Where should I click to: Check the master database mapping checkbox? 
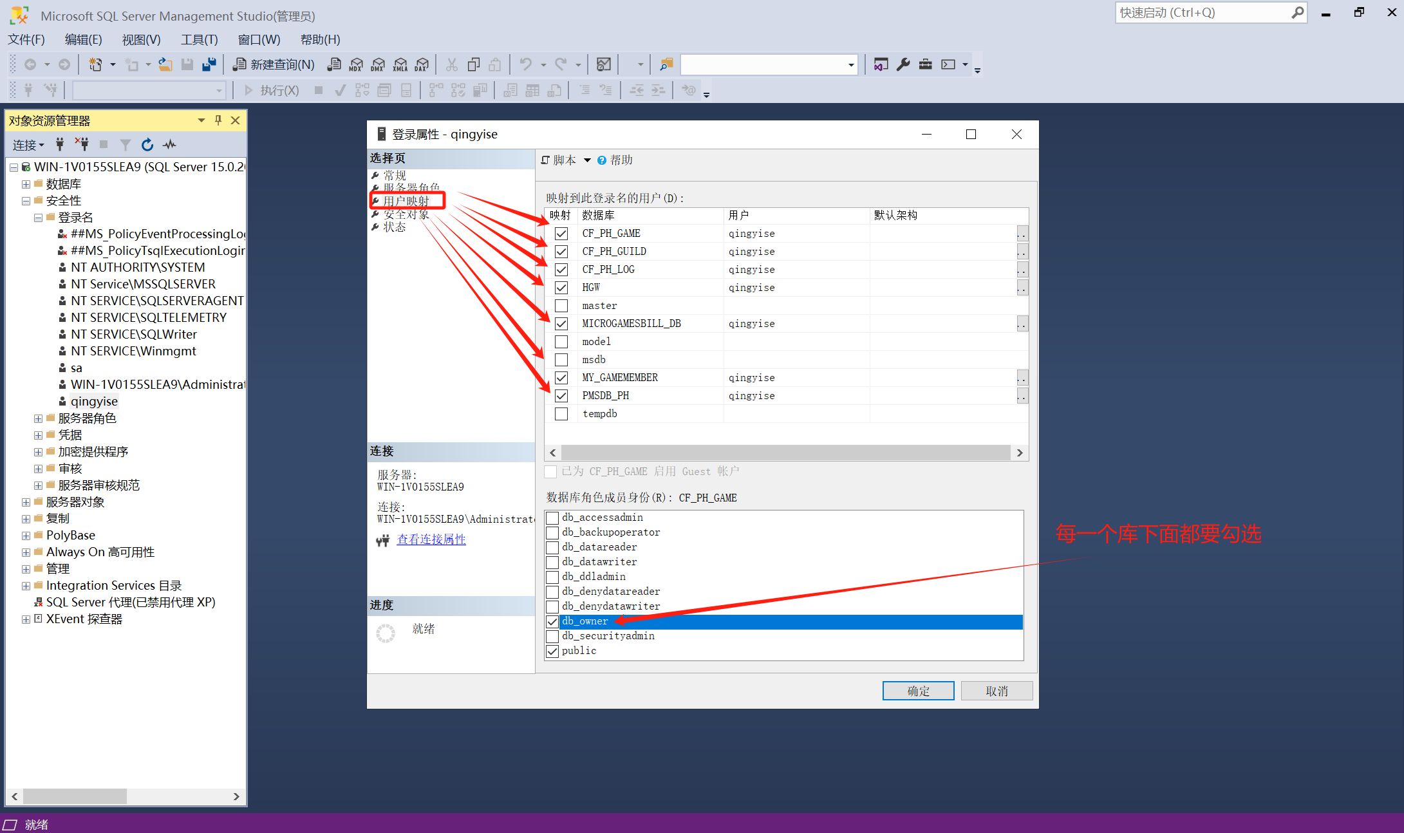tap(561, 306)
